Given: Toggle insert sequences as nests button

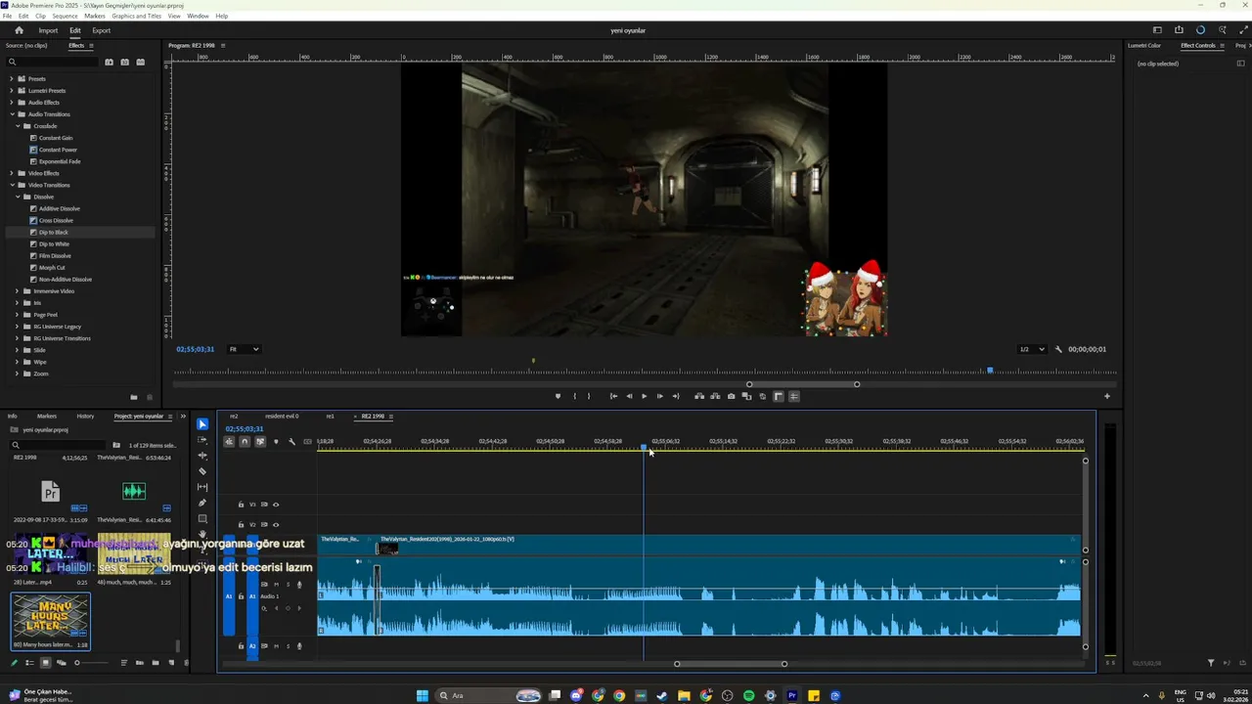Looking at the screenshot, I should pyautogui.click(x=229, y=442).
